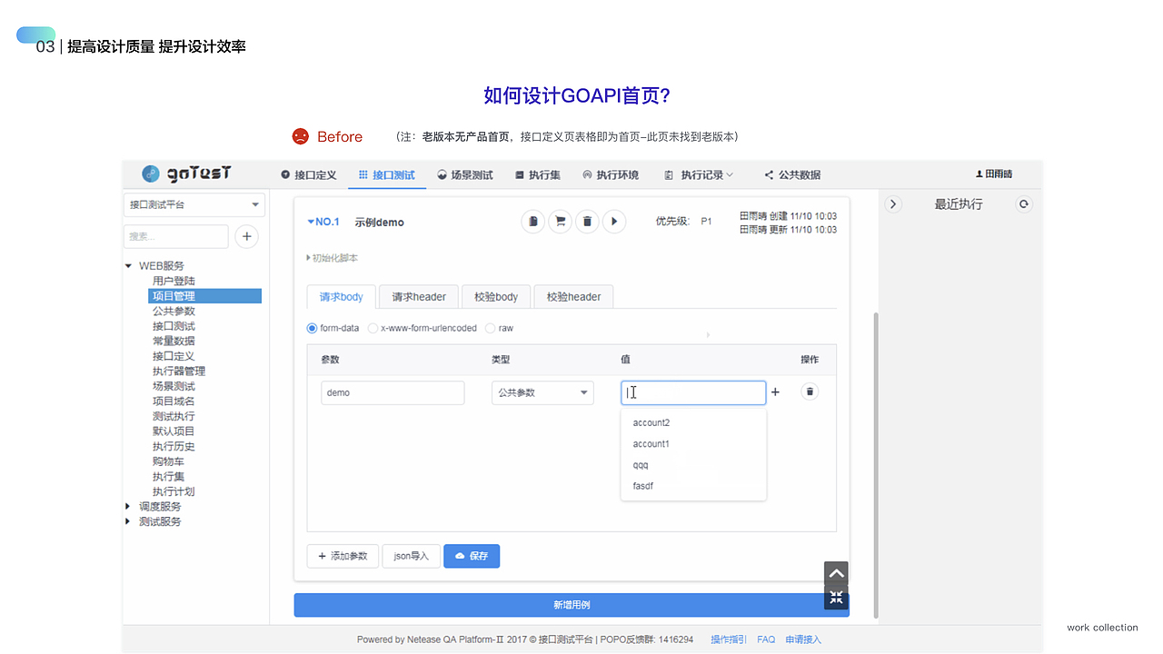The width and height of the screenshot is (1163, 654).
Task: Open the 操作指引 link
Action: 729,639
